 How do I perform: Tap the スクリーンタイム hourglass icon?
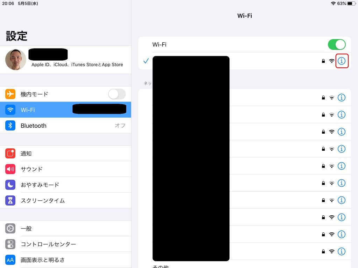(10, 201)
